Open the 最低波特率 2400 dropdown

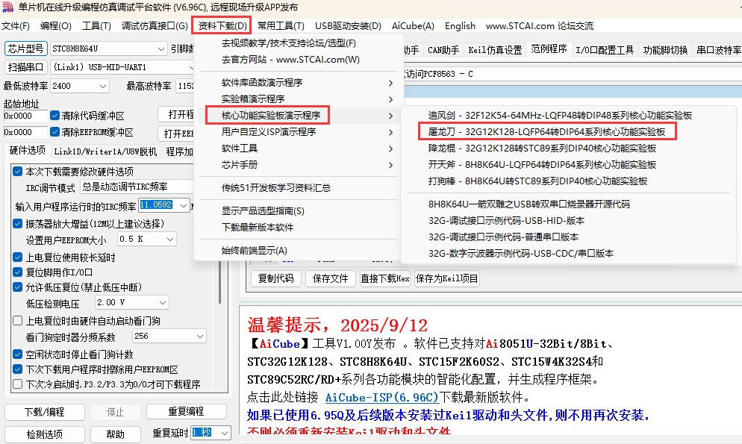pyautogui.click(x=80, y=86)
